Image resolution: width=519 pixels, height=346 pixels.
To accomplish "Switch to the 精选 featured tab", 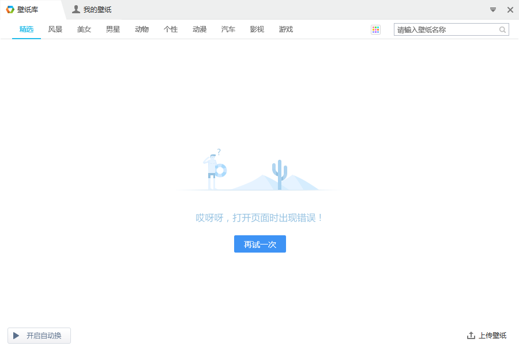I will (27, 29).
